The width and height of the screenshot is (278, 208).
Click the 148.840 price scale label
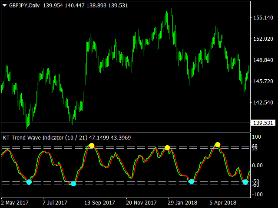pos(263,60)
